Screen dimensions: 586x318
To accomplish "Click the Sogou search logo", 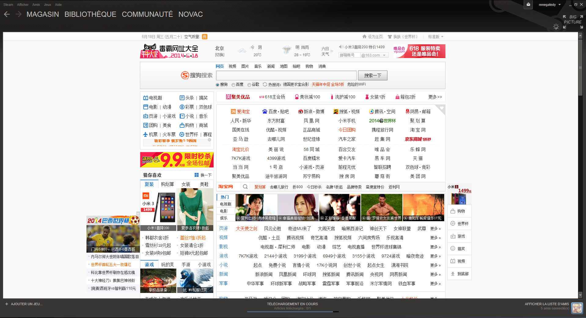I will pyautogui.click(x=196, y=75).
